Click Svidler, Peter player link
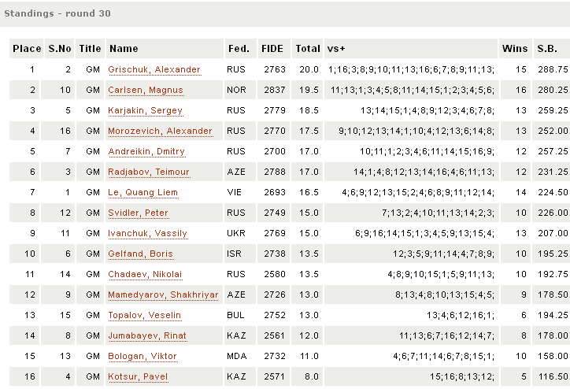 tap(139, 213)
